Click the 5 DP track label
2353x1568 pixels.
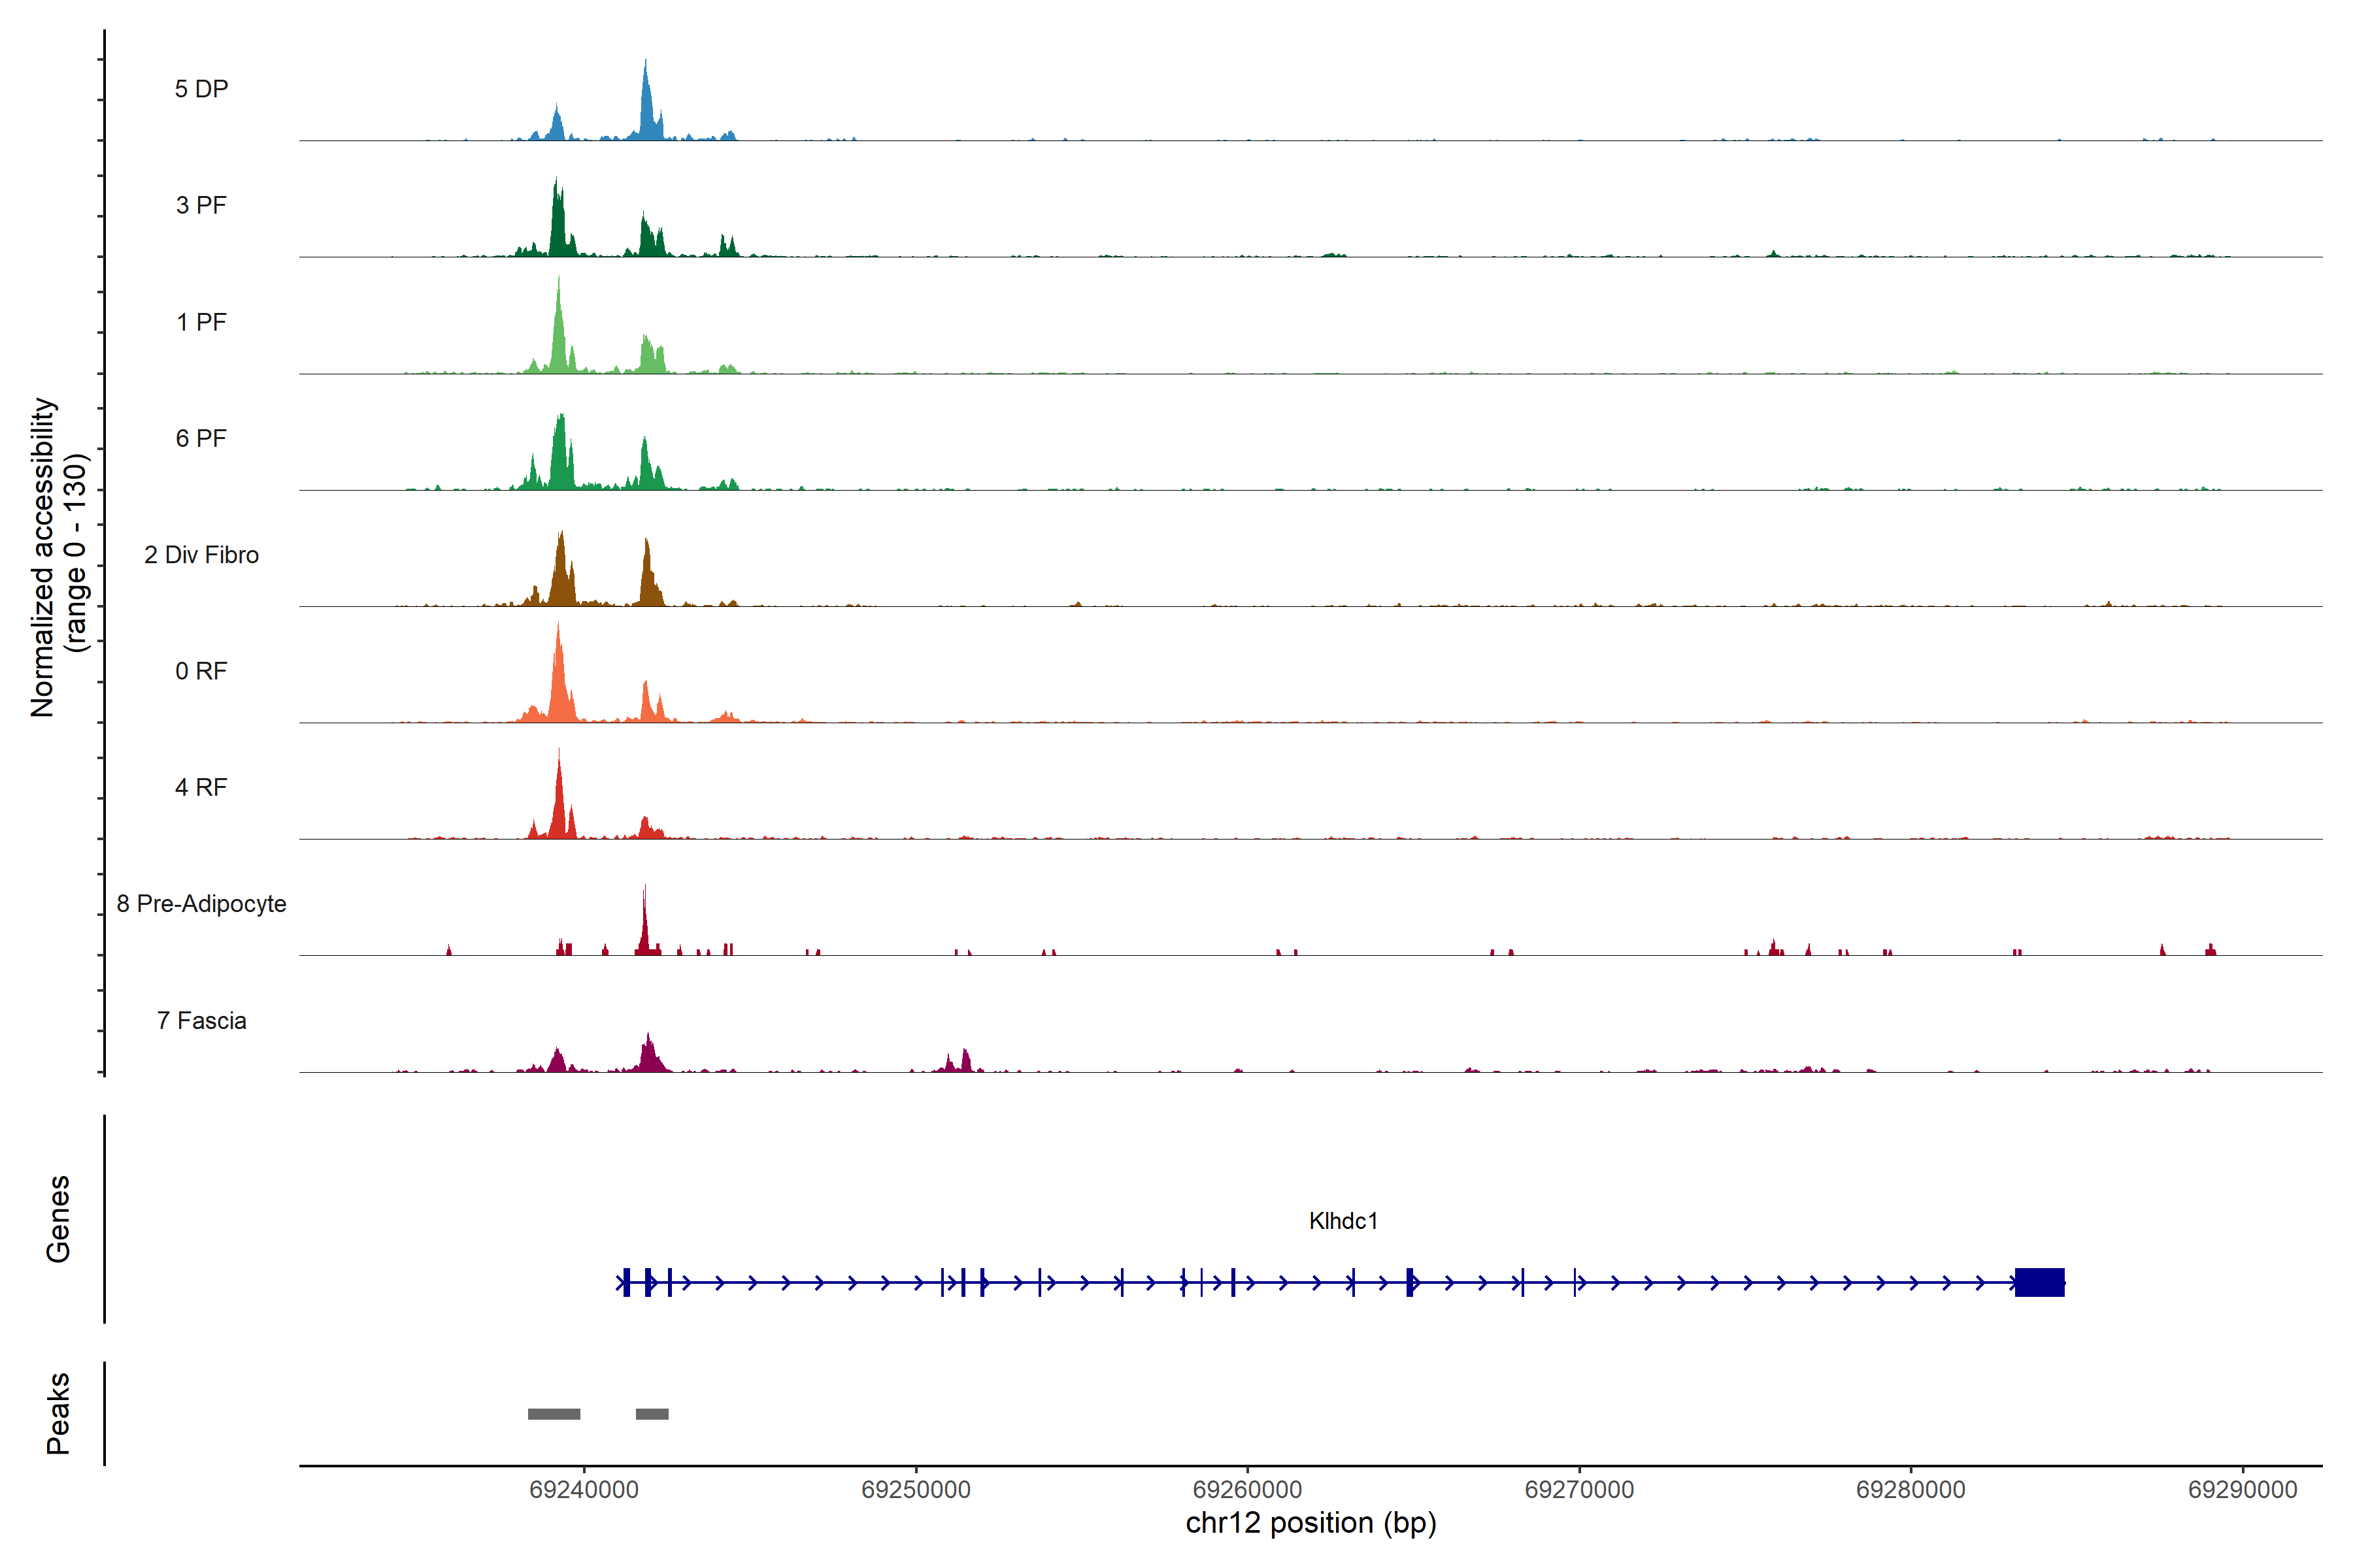(201, 89)
